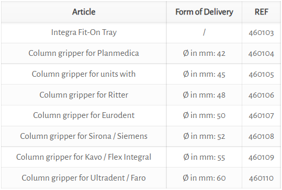Select Column gripper for Kavo / Flex Integral

pos(84,157)
